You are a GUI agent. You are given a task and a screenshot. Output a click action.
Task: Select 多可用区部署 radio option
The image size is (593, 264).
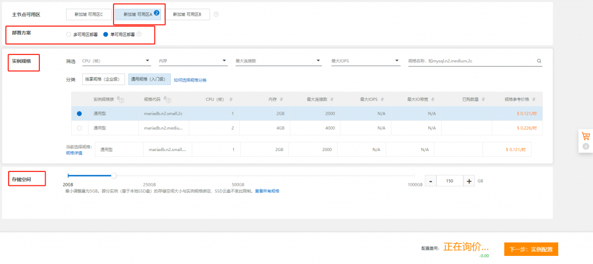point(68,34)
